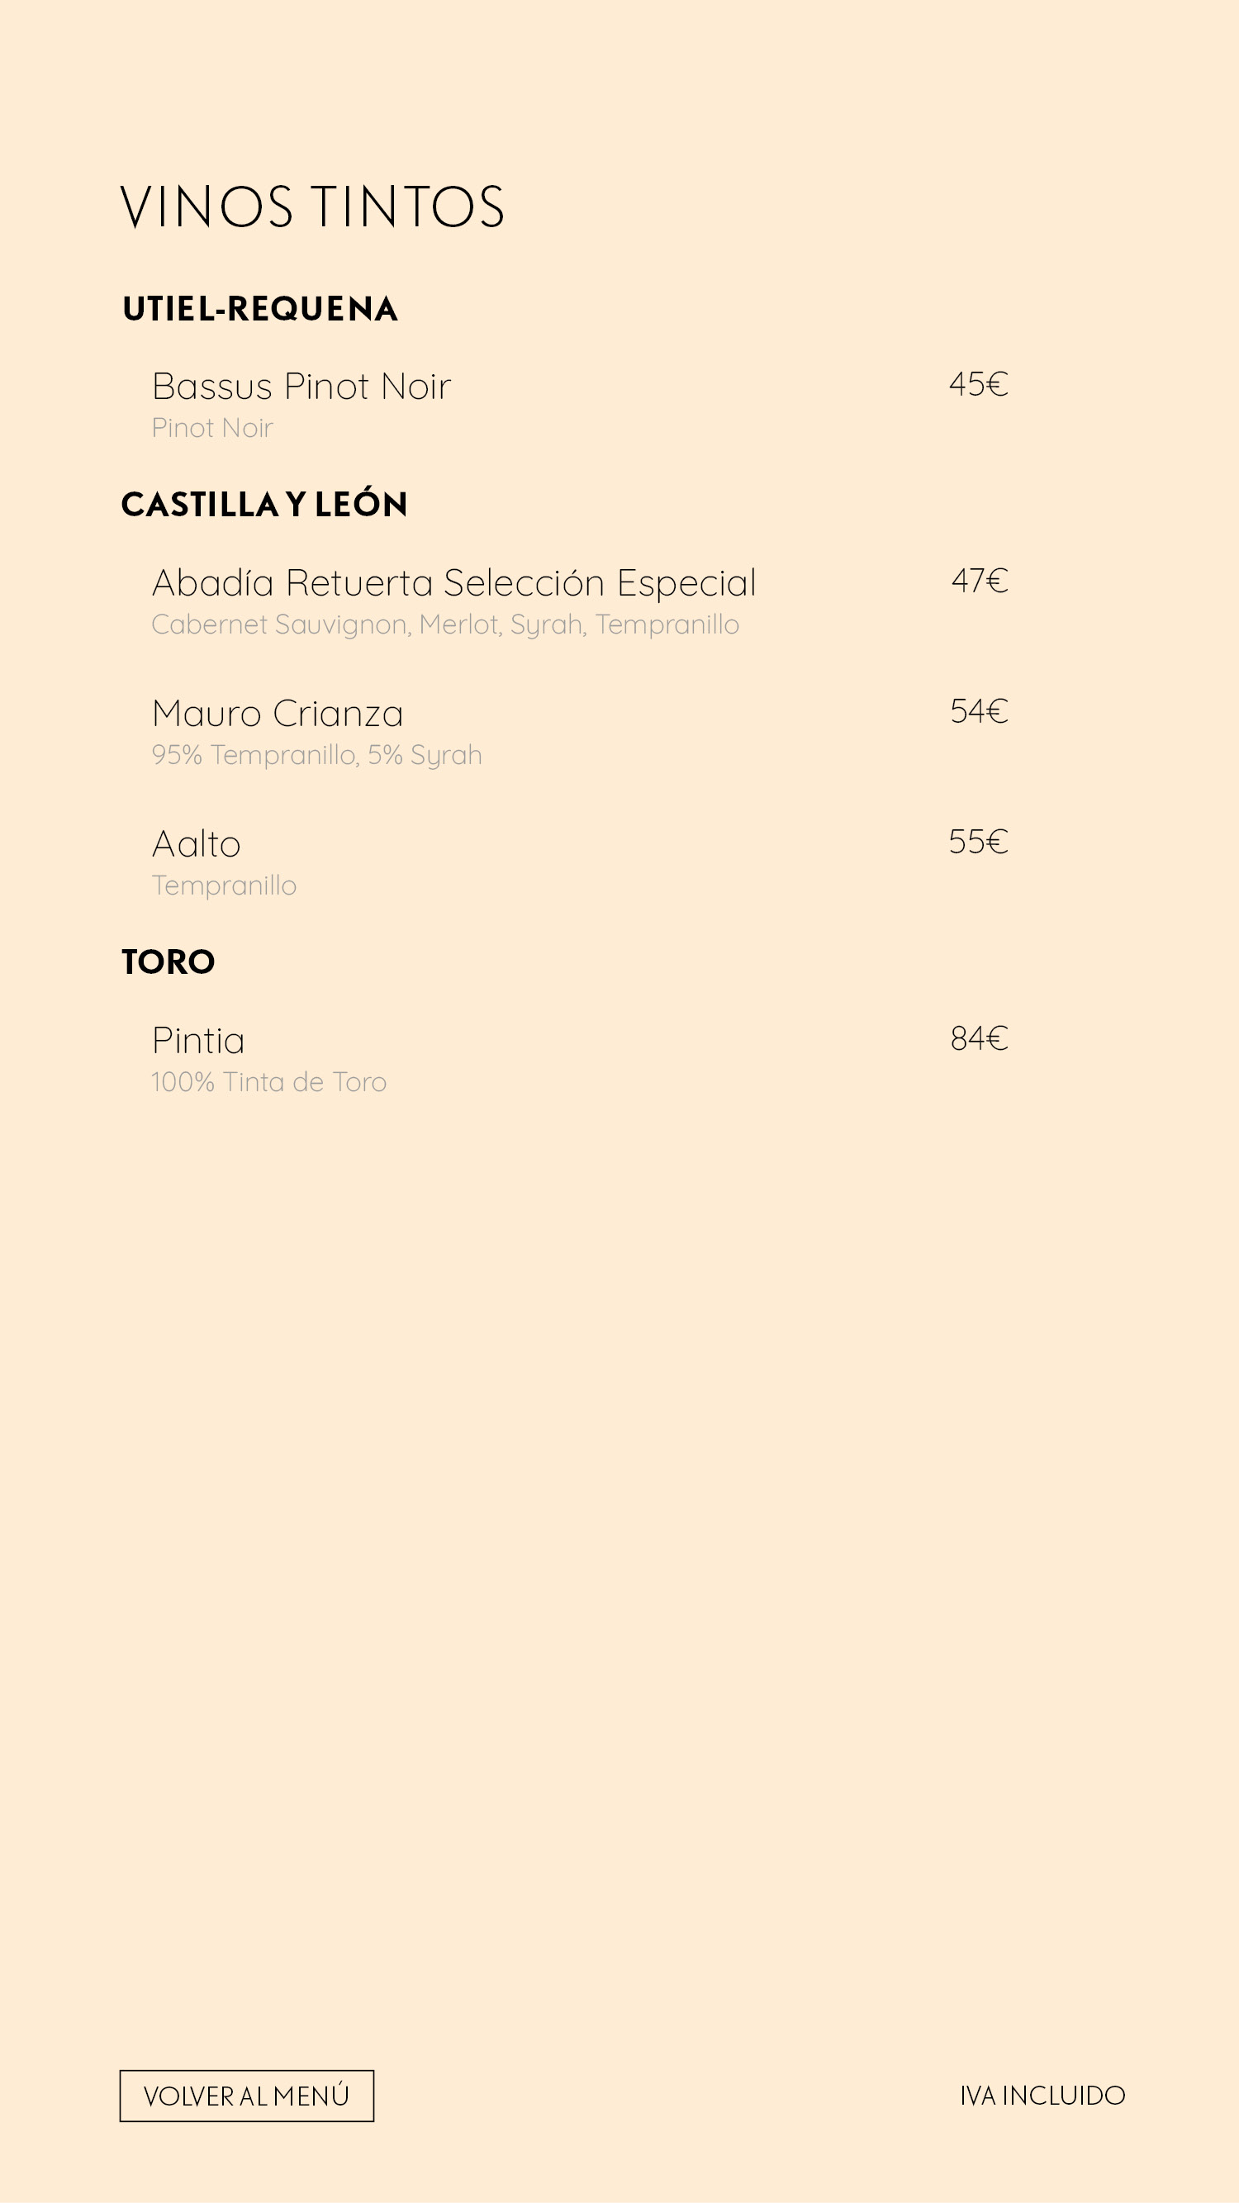This screenshot has height=2203, width=1239.
Task: Click the 54€ price
Action: [x=979, y=711]
